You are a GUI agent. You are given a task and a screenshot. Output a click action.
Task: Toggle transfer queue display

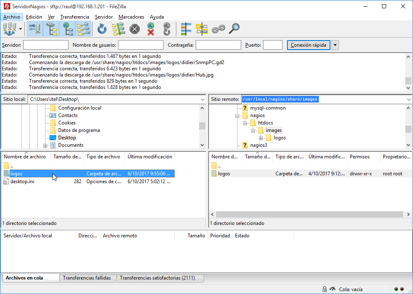click(x=83, y=29)
